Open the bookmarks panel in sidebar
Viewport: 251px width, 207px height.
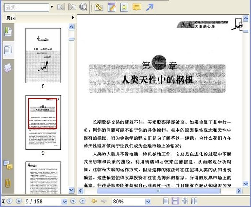click(x=8, y=32)
